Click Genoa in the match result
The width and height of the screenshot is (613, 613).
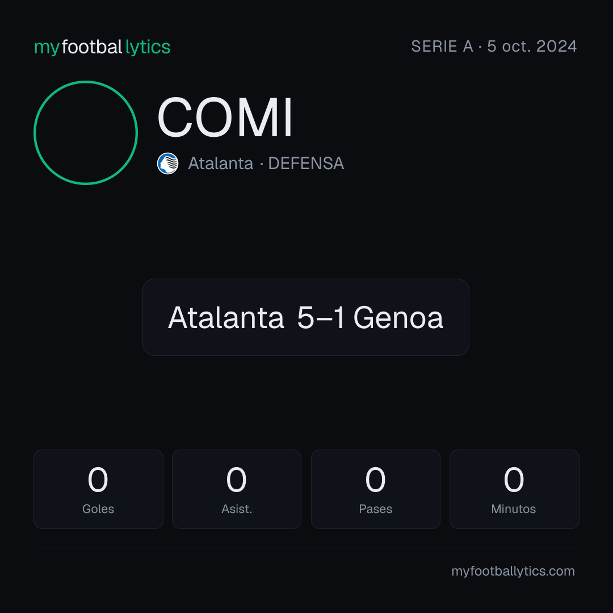pos(398,317)
